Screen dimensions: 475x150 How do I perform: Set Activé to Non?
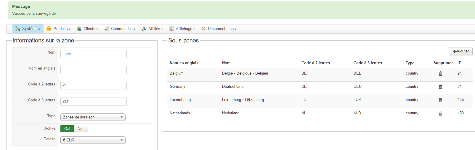click(x=81, y=128)
